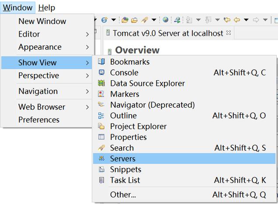Click the Open Web Browser globe icon
Image resolution: width=278 pixels, height=204 pixels.
click(x=165, y=20)
